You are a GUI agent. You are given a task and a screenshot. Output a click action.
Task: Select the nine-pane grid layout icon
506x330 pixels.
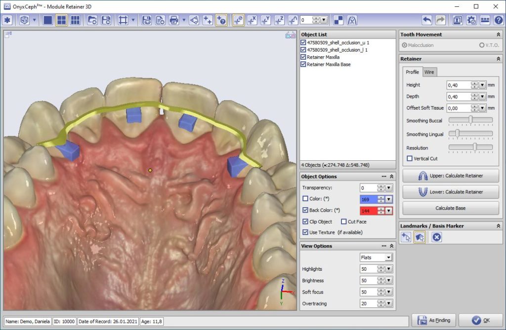(x=75, y=20)
